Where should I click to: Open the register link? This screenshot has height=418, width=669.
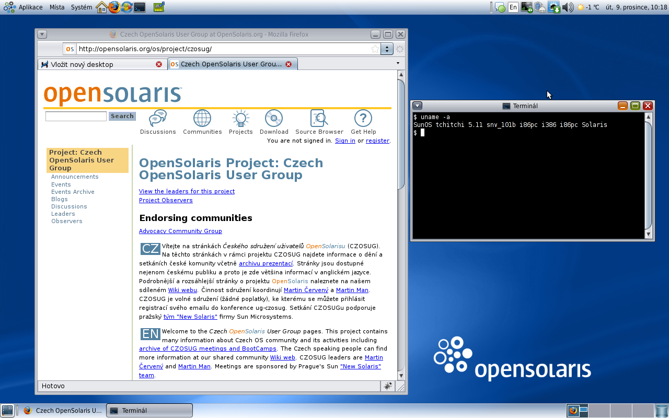[377, 141]
